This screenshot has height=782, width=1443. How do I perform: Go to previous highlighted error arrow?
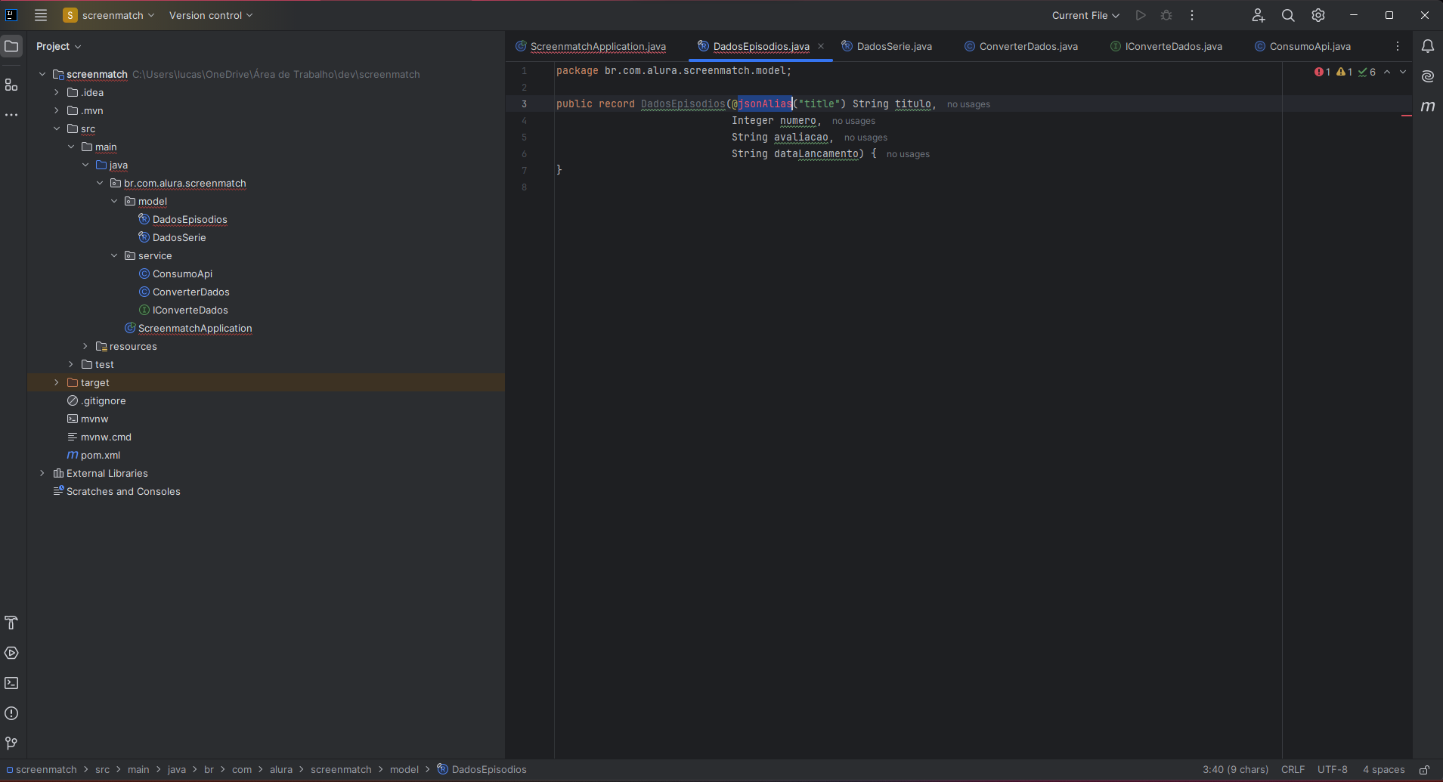click(x=1387, y=72)
